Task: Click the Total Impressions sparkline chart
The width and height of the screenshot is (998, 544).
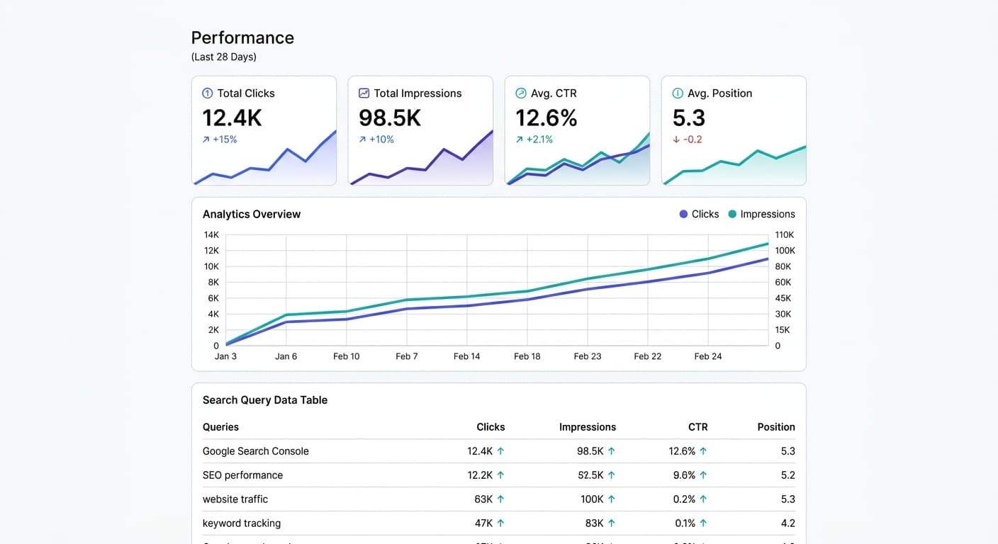Action: coord(421,158)
